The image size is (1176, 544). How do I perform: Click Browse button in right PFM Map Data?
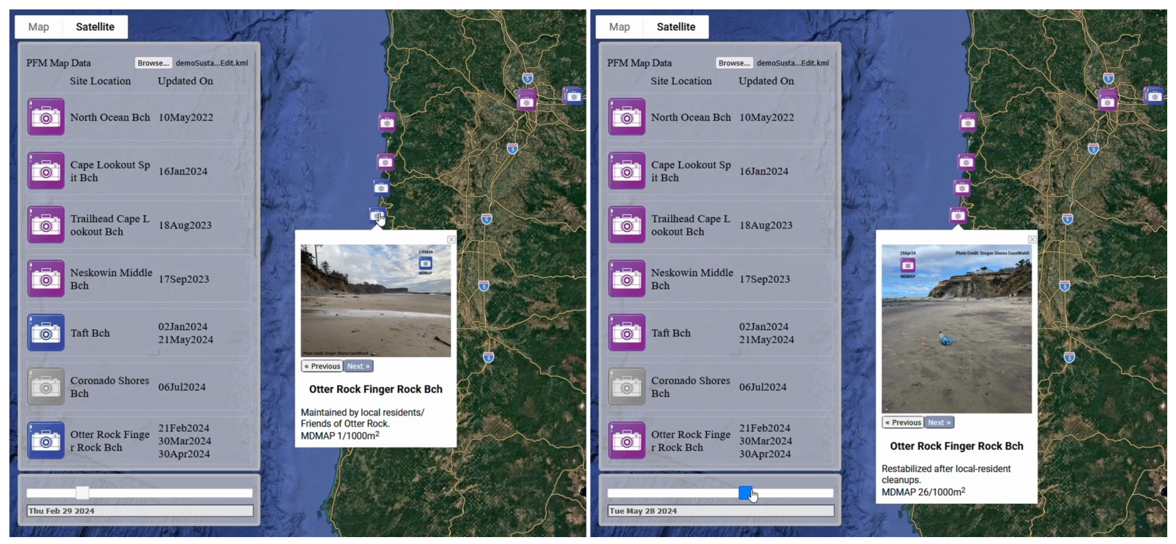734,63
